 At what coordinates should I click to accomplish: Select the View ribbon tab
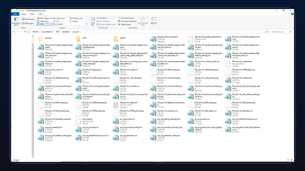[41, 14]
